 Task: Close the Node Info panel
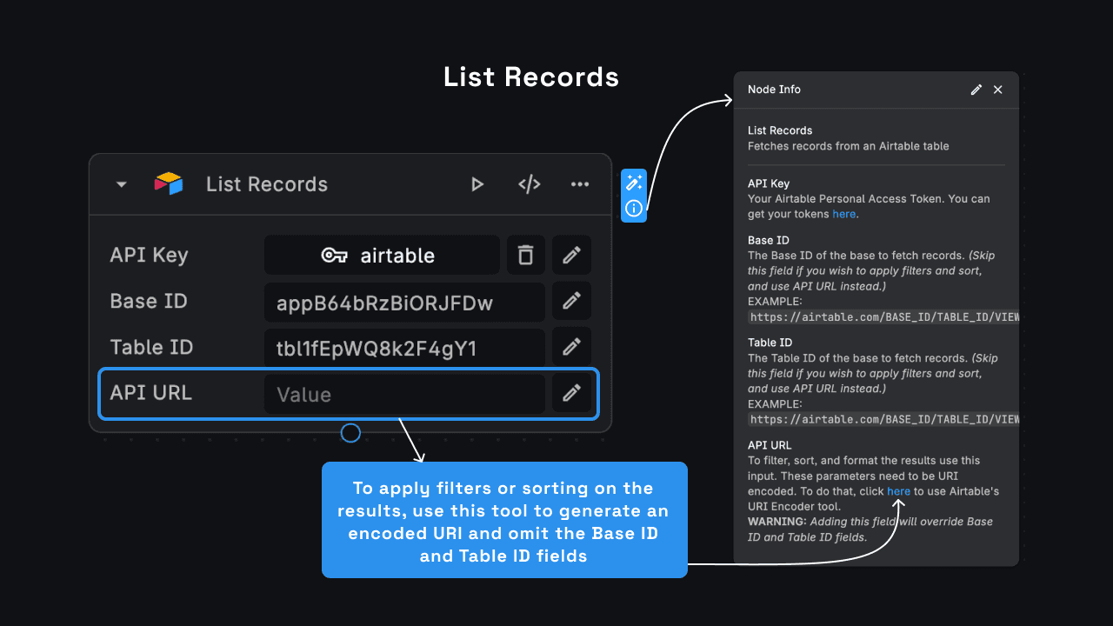tap(998, 90)
